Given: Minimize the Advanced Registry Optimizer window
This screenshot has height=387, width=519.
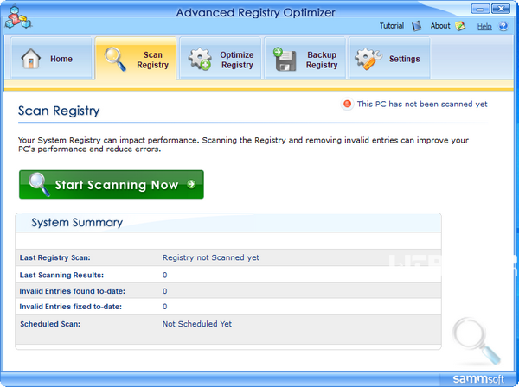Looking at the screenshot, I should pos(480,9).
